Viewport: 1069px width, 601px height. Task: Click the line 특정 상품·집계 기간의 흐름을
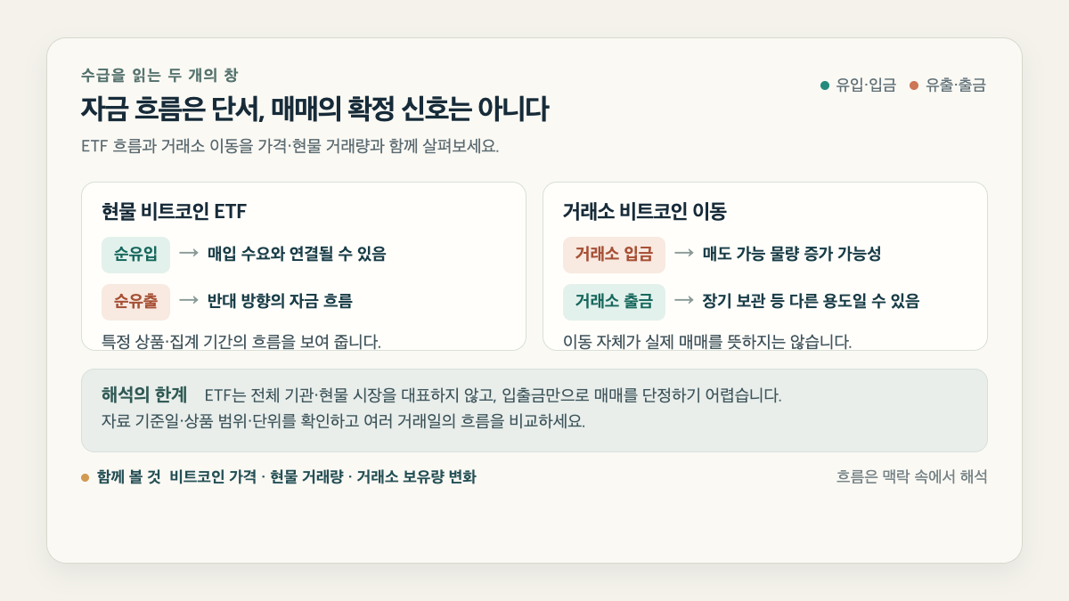pos(241,341)
